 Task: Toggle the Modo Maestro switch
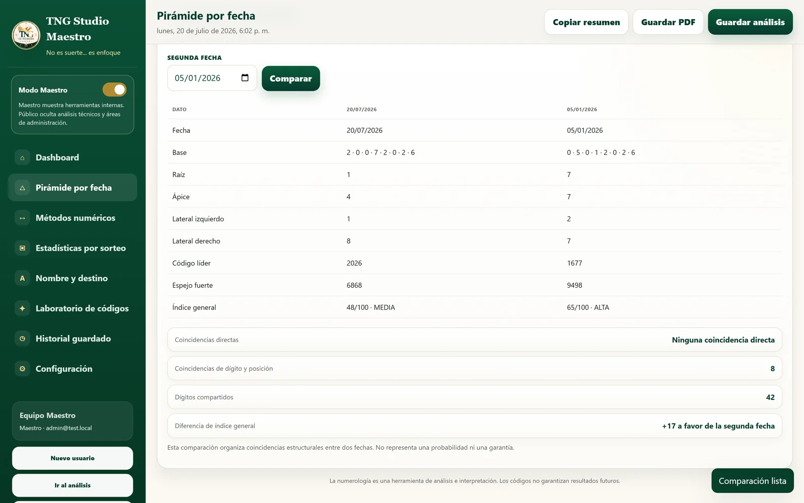[x=115, y=90]
